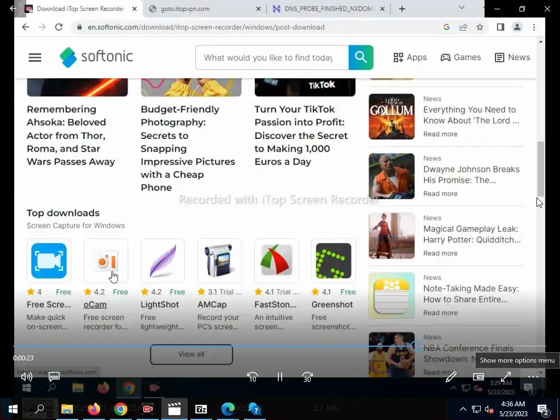Screen dimensions: 560x420
Task: Switch to the DNS_PROBE_FINISHED_NXDOMAIN tab
Action: point(328,9)
